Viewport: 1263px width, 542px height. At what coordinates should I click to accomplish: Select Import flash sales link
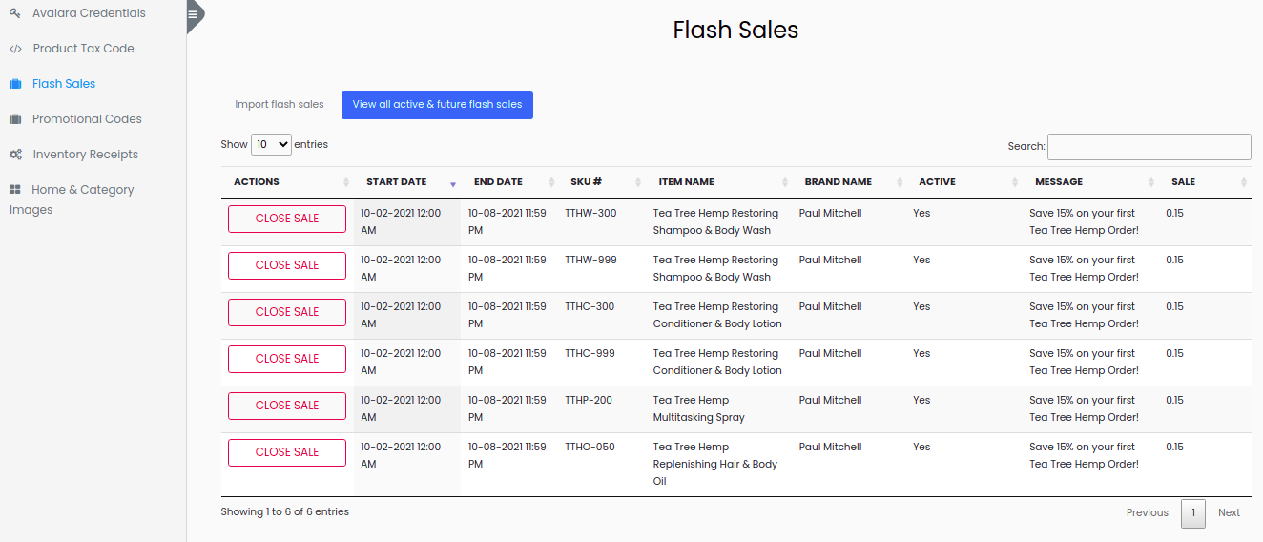[280, 105]
